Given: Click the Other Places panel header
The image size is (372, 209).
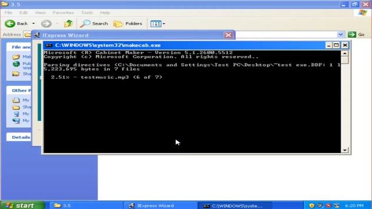Looking at the screenshot, I should click(19, 91).
